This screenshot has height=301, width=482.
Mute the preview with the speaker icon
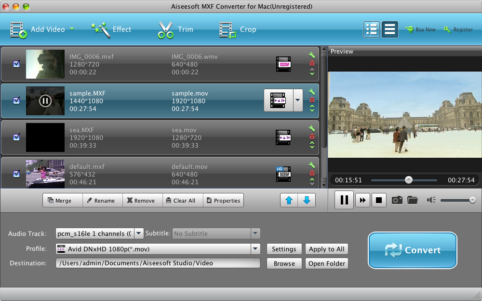coord(431,200)
